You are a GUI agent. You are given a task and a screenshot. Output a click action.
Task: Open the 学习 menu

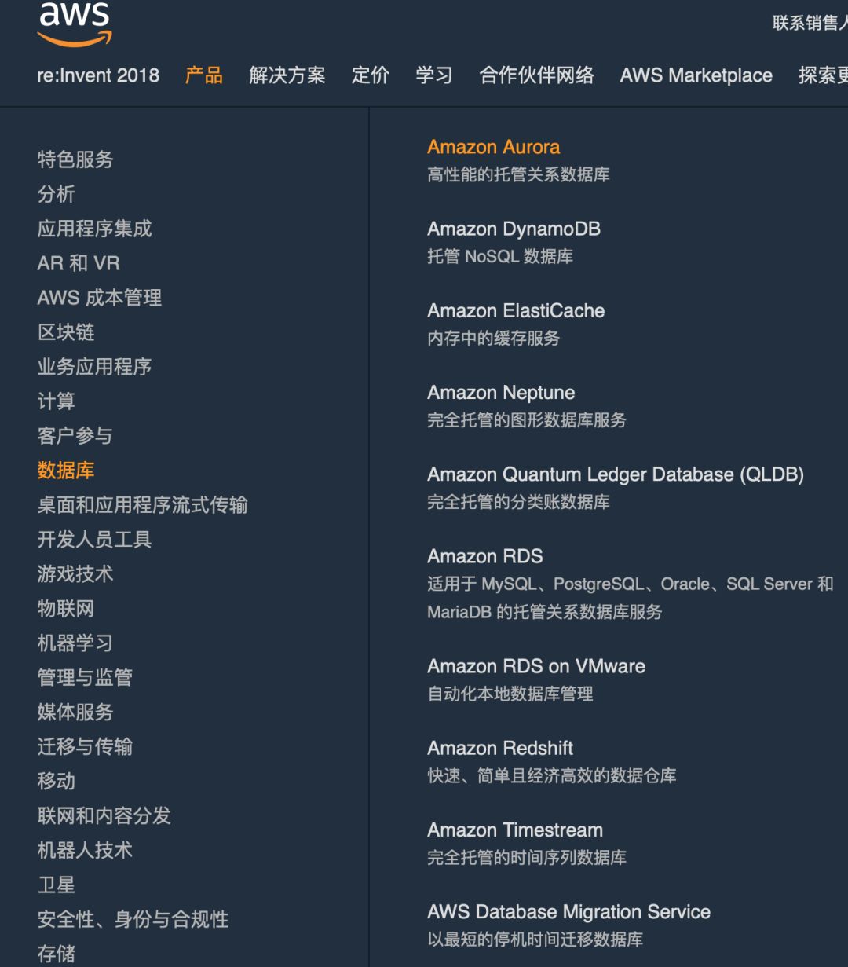tap(434, 75)
